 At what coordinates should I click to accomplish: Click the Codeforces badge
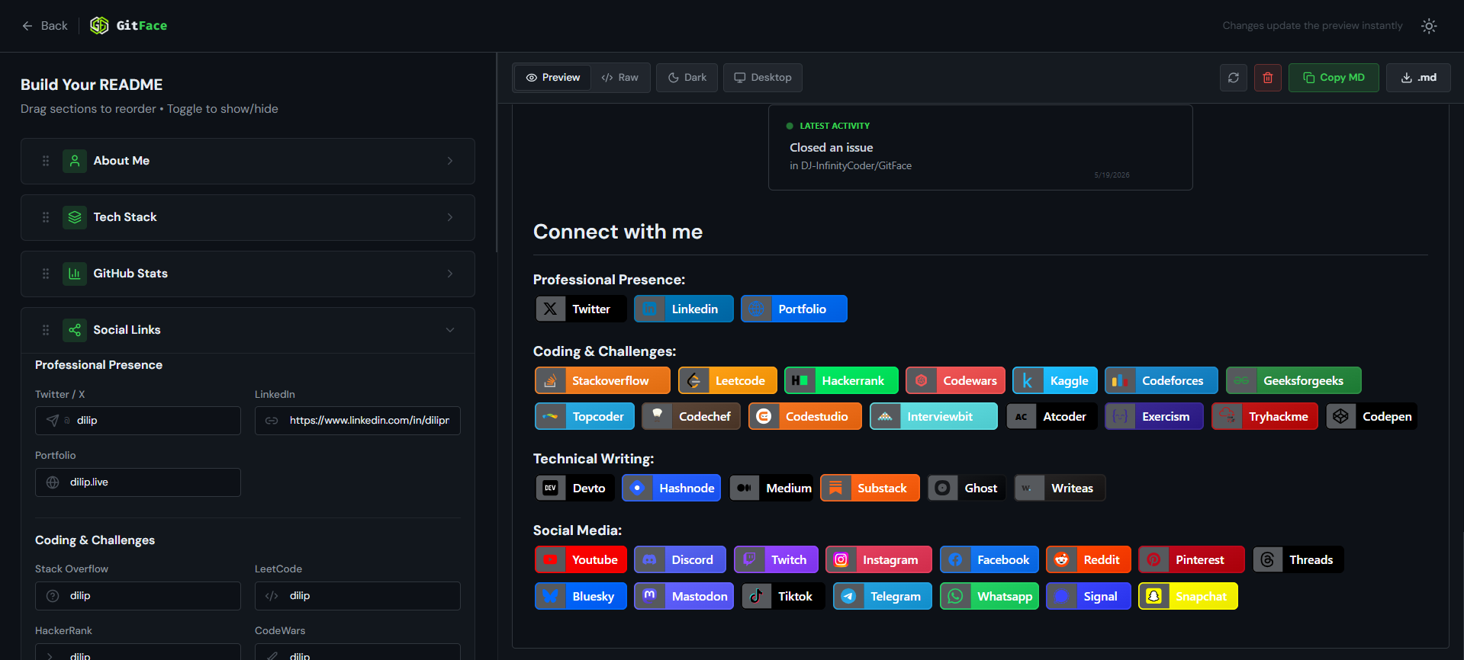(x=1161, y=380)
